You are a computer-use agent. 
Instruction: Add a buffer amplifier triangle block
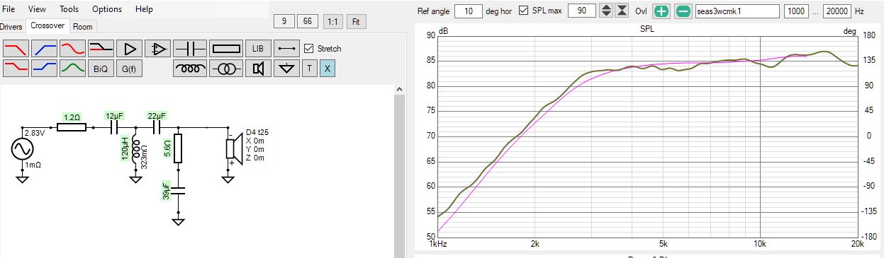coord(129,49)
